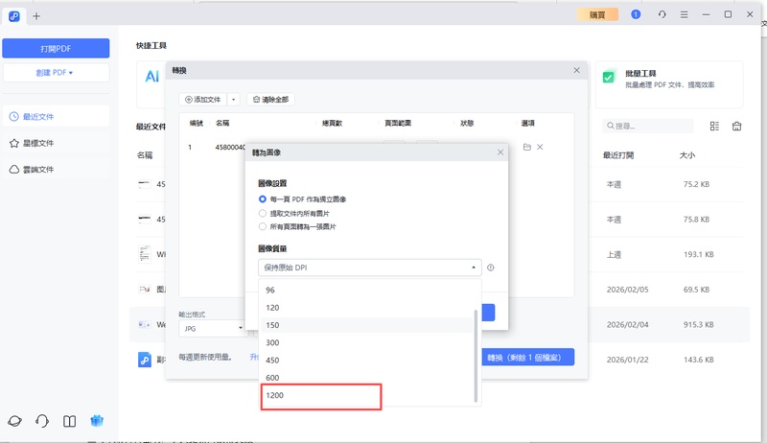Click file thumbnail in 69.5 KB row
The height and width of the screenshot is (443, 767).
(145, 290)
